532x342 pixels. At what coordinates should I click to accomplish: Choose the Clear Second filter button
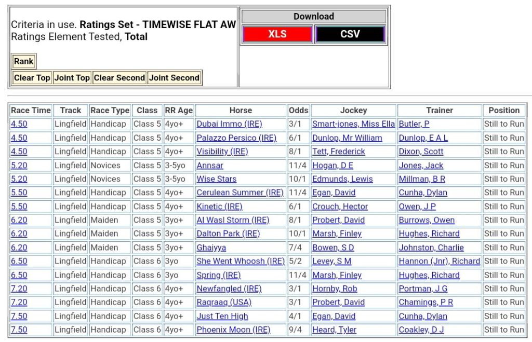tap(119, 78)
